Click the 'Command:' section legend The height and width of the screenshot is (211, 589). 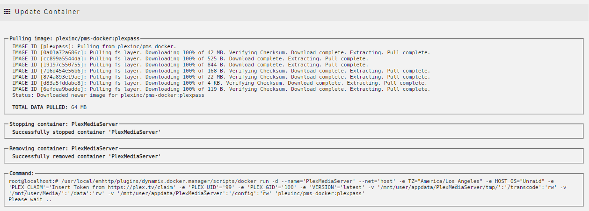[22, 173]
